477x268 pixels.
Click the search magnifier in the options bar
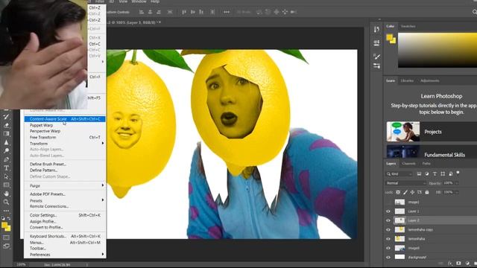[474, 12]
